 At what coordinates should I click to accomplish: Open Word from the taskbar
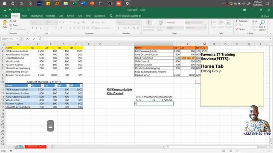click(84, 3)
